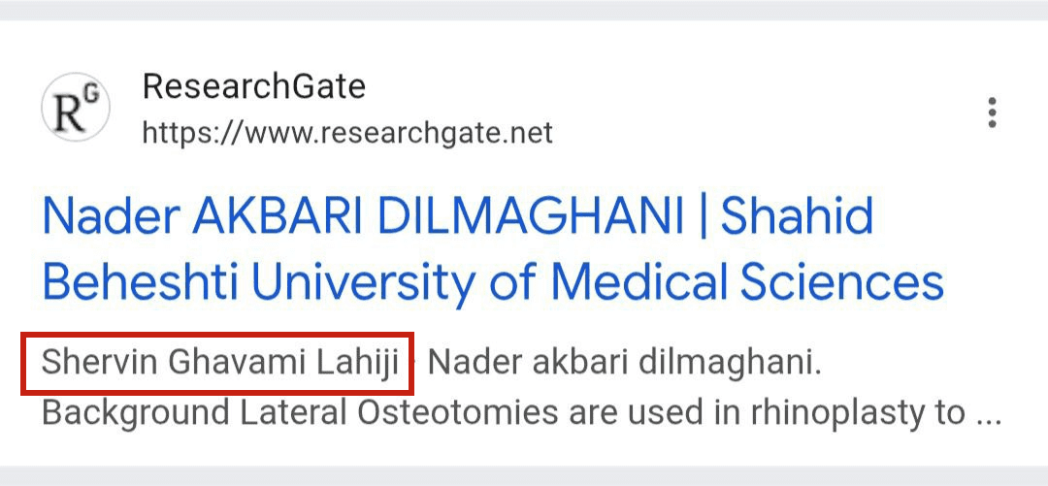Select the highlighted Shervin Ghavami Lahiji text
Image resolution: width=1048 pixels, height=486 pixels.
[219, 365]
